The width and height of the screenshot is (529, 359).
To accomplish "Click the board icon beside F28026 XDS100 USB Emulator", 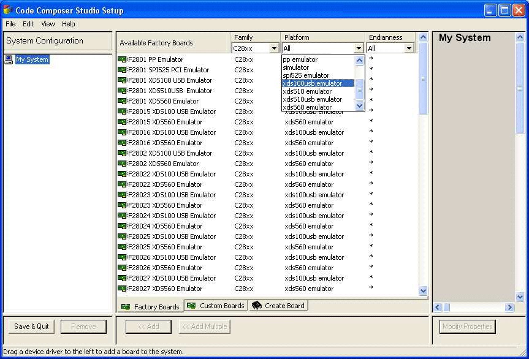I will (x=122, y=257).
